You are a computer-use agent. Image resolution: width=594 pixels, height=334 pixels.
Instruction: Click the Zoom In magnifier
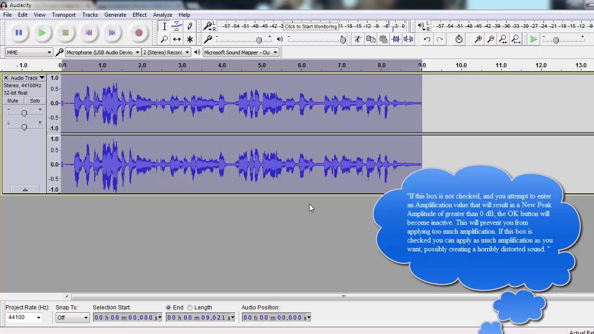pyautogui.click(x=478, y=39)
